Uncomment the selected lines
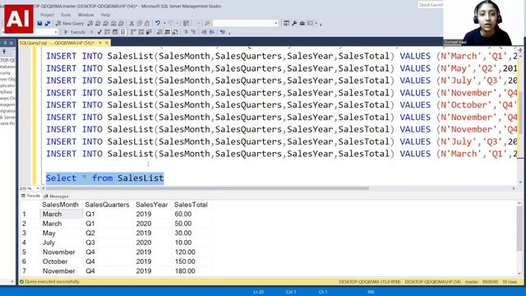Screen dimensions: 526x296 193,32
